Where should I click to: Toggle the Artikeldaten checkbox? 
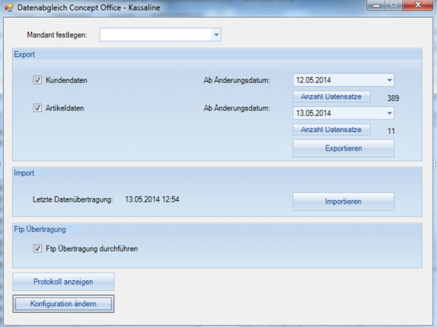pyautogui.click(x=38, y=108)
